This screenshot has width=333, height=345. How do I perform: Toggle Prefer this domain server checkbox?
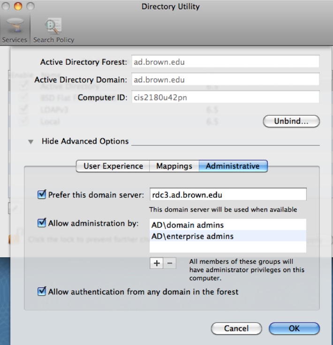point(42,194)
